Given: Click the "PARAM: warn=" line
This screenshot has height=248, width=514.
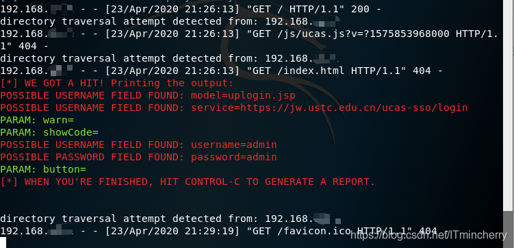Looking at the screenshot, I should [37, 120].
